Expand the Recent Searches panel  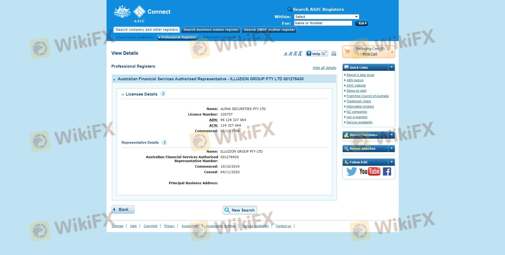(391, 149)
